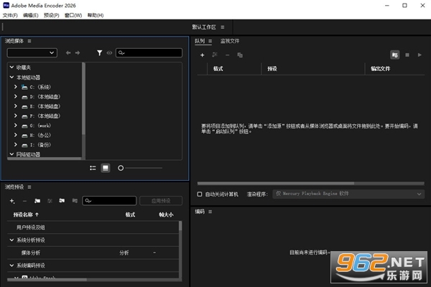Expand the I: (备份) drive
Image resolution: width=431 pixels, height=287 pixels.
pyautogui.click(x=16, y=144)
